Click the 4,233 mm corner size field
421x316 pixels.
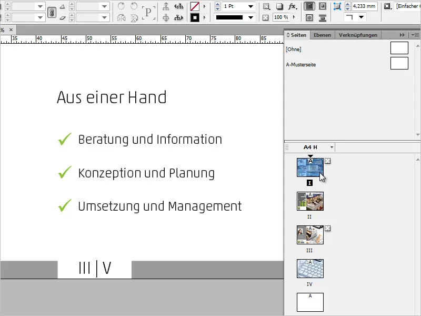tap(364, 6)
